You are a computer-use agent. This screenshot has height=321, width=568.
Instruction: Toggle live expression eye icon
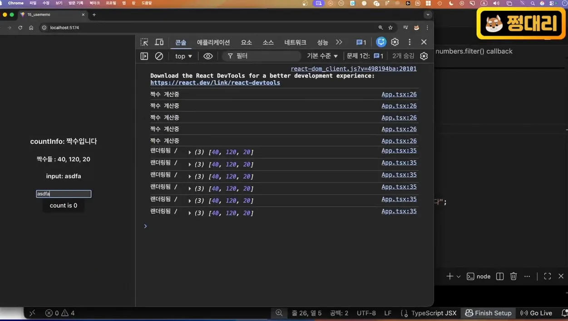click(x=208, y=56)
